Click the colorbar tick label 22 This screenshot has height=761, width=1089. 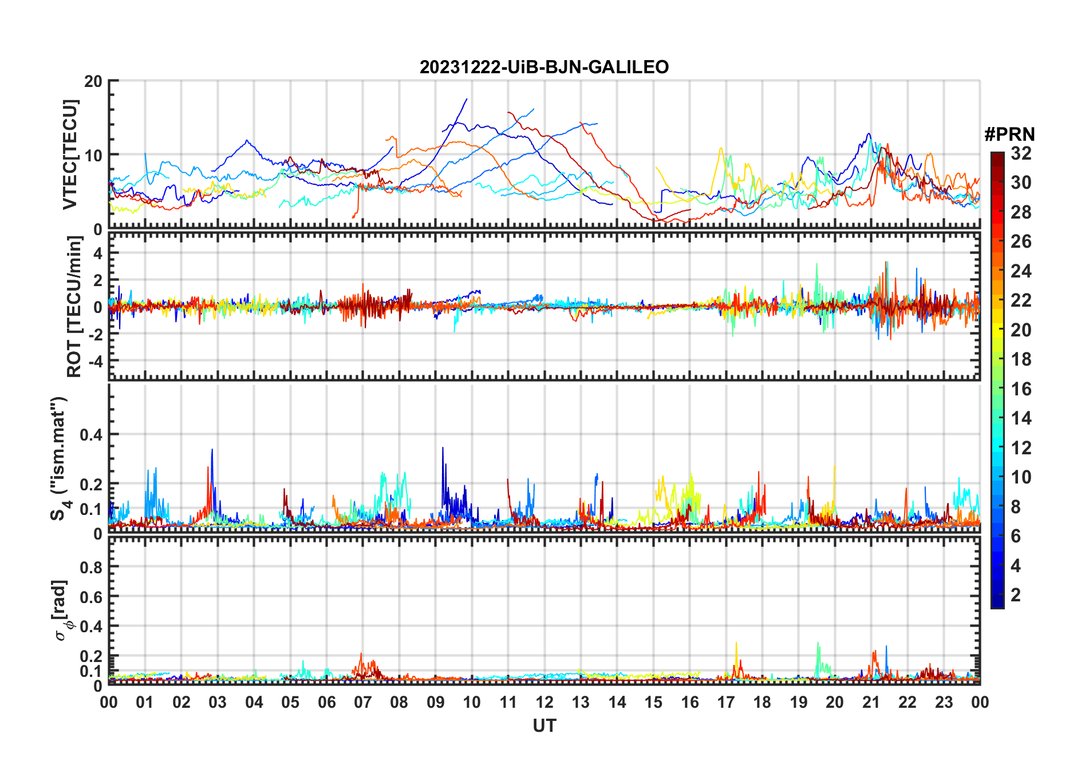(1021, 300)
